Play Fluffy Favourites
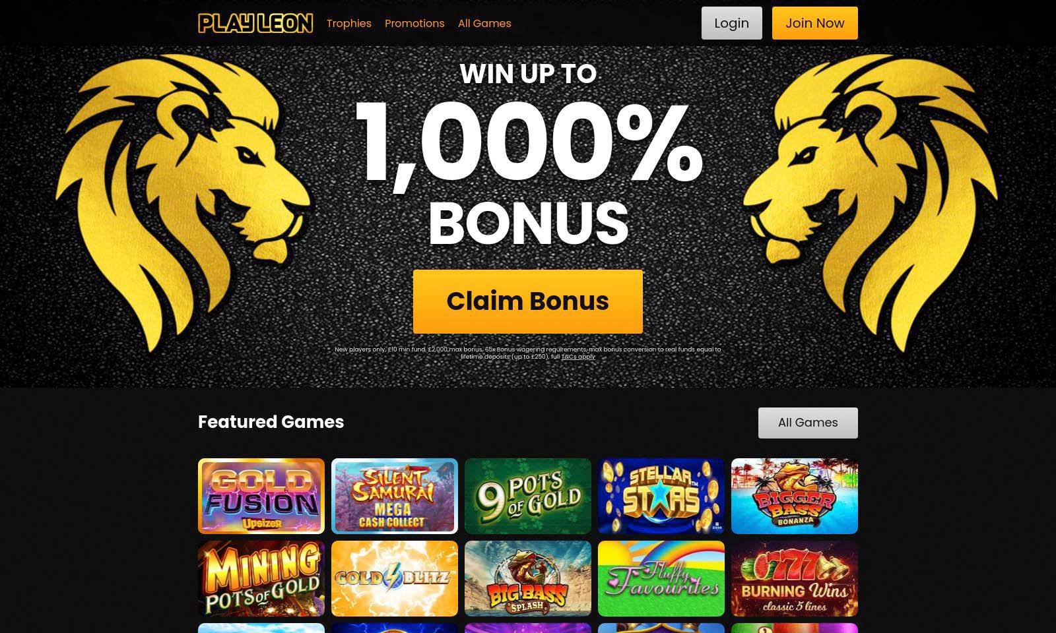Screen dimensions: 1056x633 click(661, 578)
